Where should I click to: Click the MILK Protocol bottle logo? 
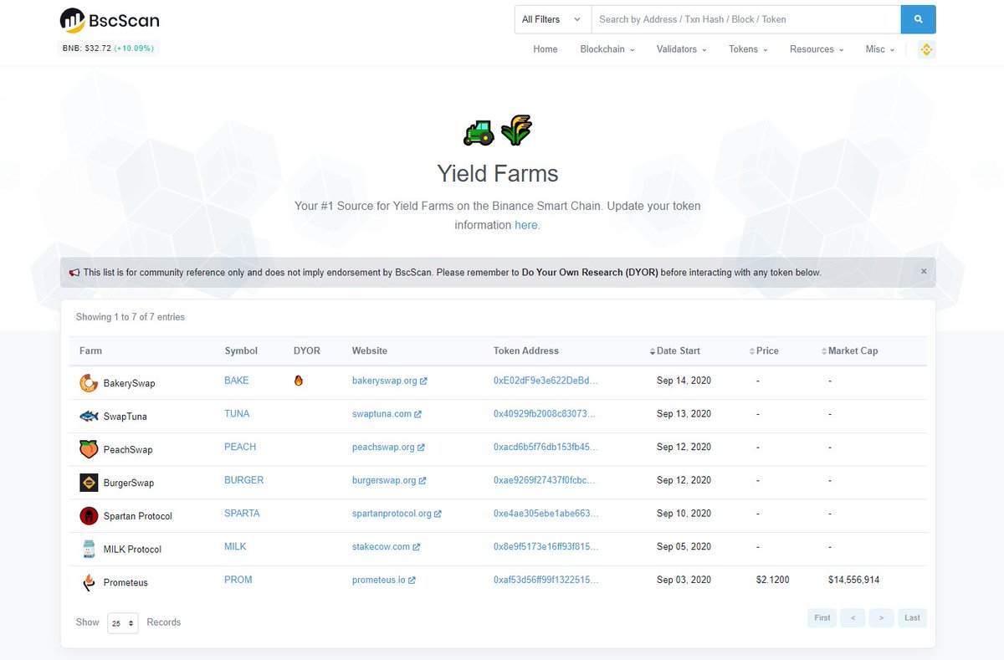click(89, 549)
